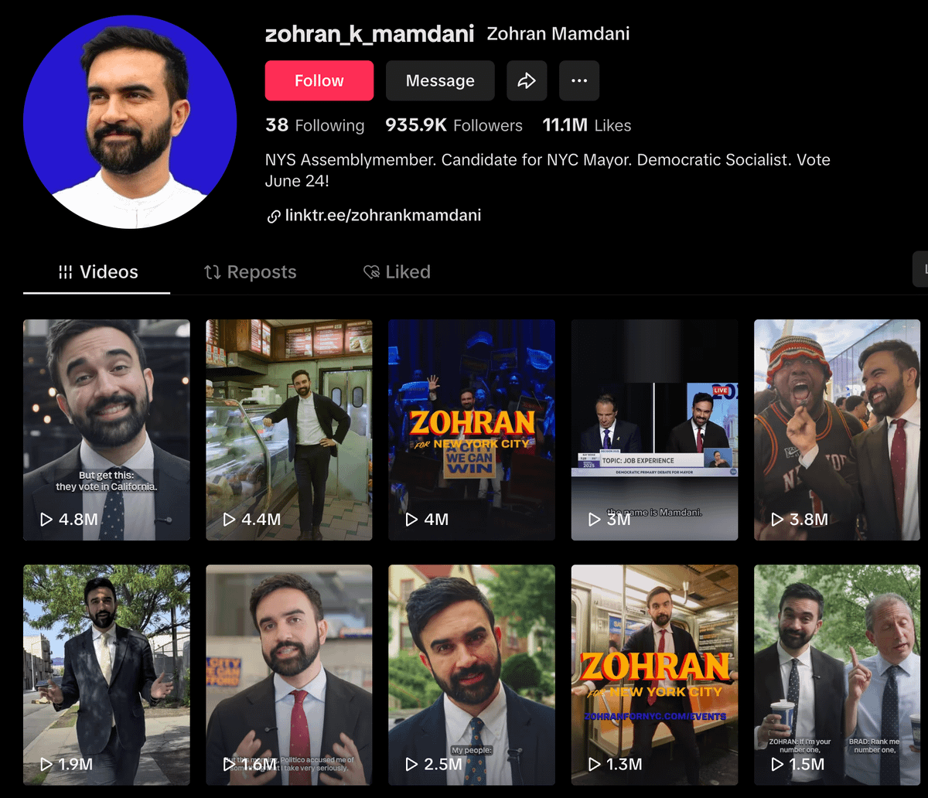Switch to the Reposts tab
The image size is (928, 798).
click(250, 272)
